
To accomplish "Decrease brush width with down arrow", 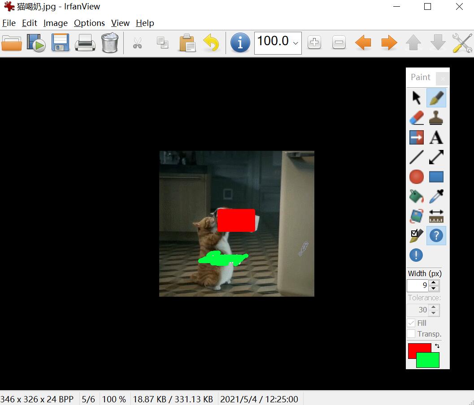I will (434, 288).
